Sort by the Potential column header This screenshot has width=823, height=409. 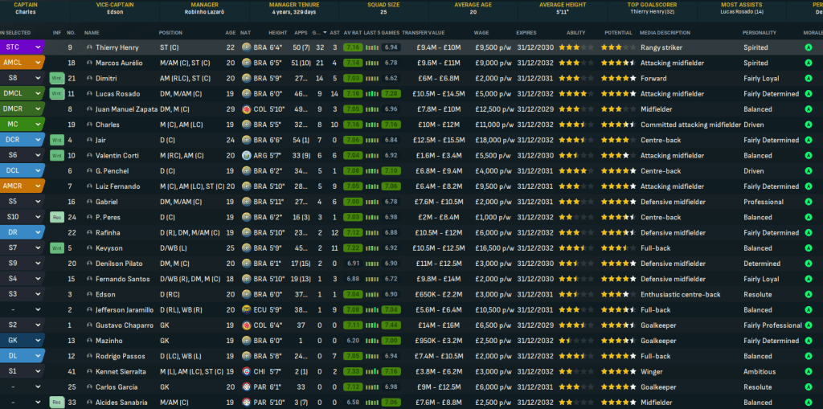coord(616,33)
